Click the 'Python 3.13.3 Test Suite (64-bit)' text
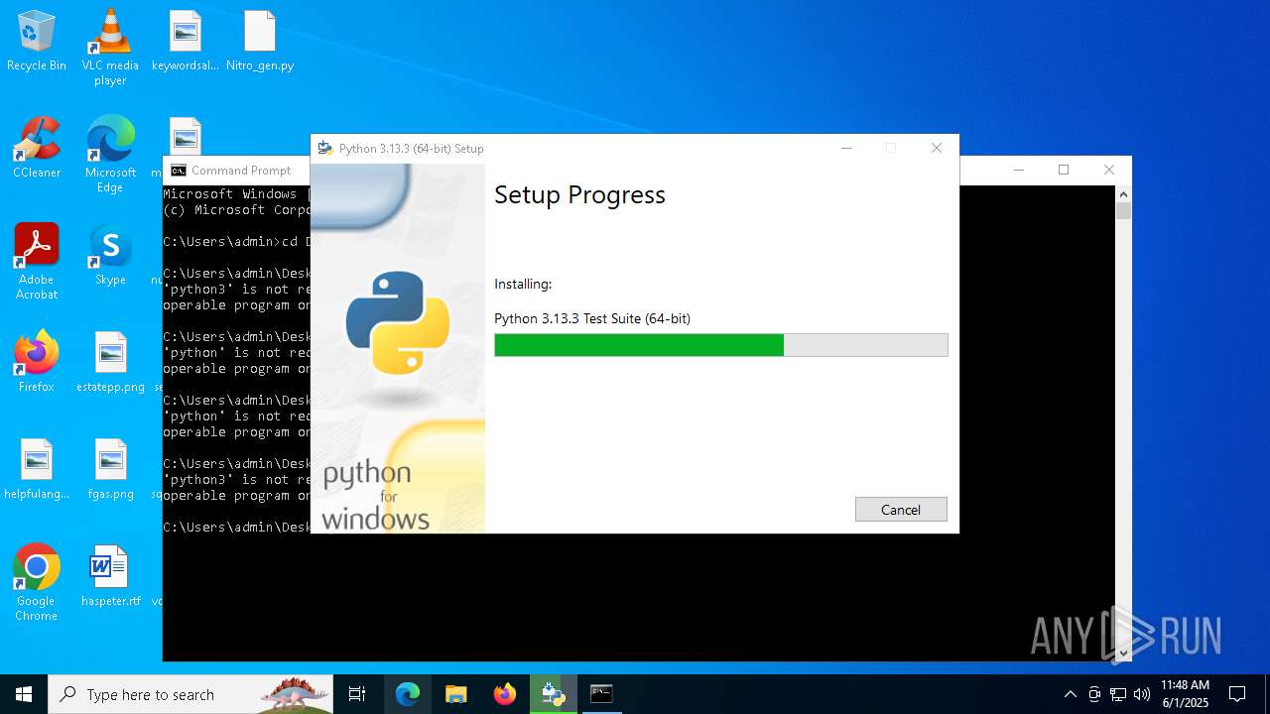This screenshot has width=1270, height=714. tap(592, 318)
